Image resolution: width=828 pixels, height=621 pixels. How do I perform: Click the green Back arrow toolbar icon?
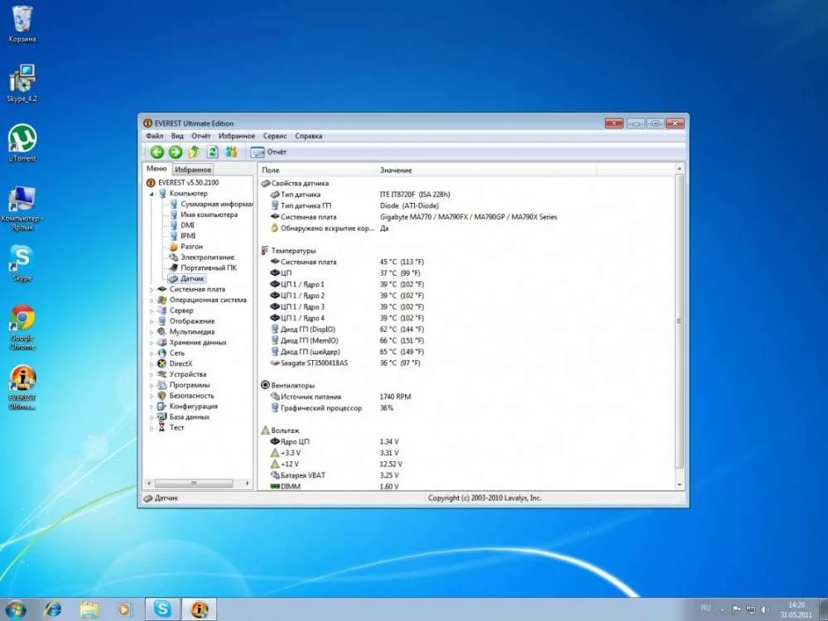[156, 152]
